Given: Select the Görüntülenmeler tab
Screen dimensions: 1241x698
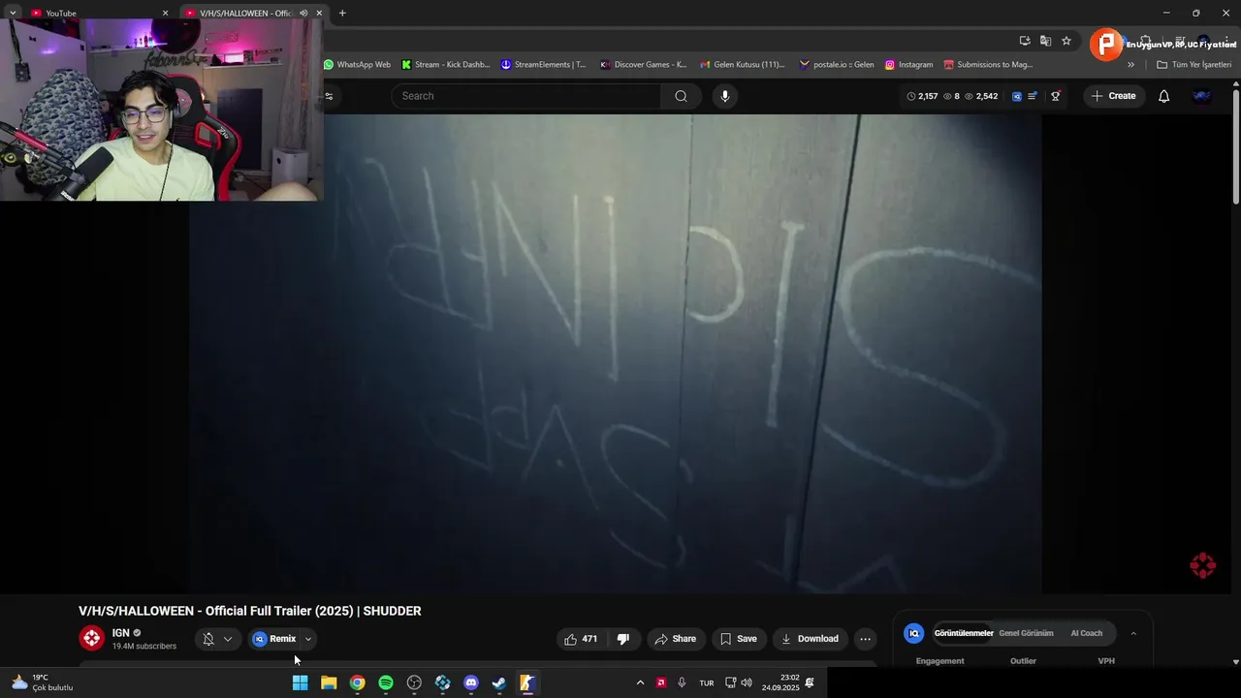Looking at the screenshot, I should pyautogui.click(x=963, y=633).
